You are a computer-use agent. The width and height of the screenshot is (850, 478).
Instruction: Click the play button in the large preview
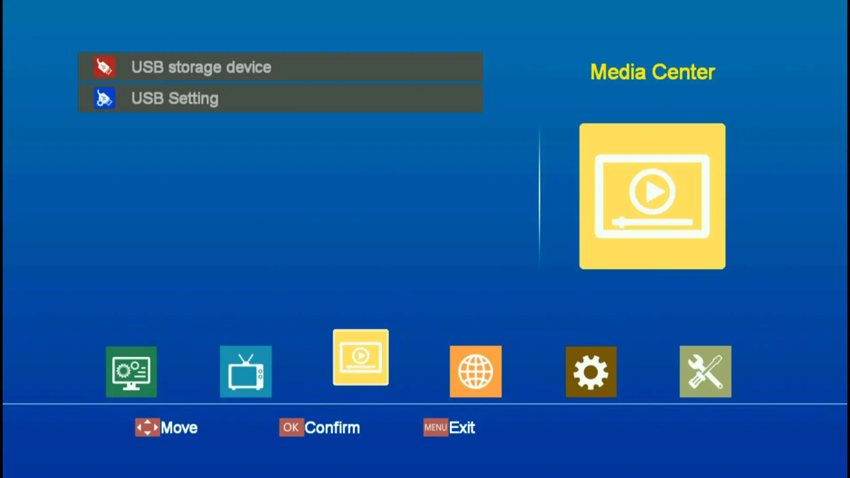652,192
